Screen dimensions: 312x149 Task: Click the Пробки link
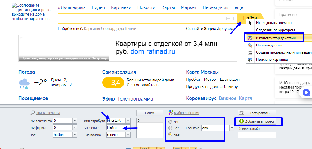pos(193,80)
